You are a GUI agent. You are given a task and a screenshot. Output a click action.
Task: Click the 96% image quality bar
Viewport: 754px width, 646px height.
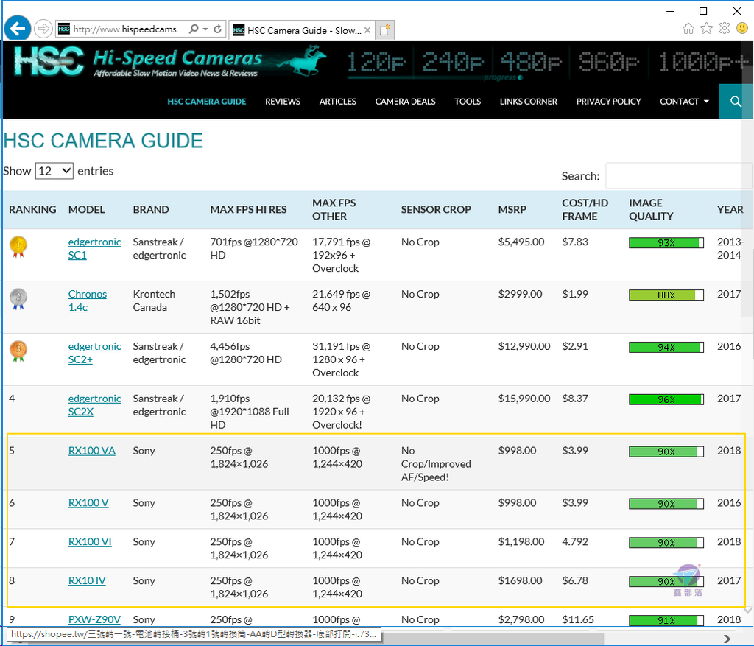click(666, 399)
